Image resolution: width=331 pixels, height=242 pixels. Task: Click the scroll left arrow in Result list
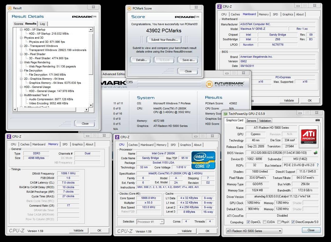15,109
